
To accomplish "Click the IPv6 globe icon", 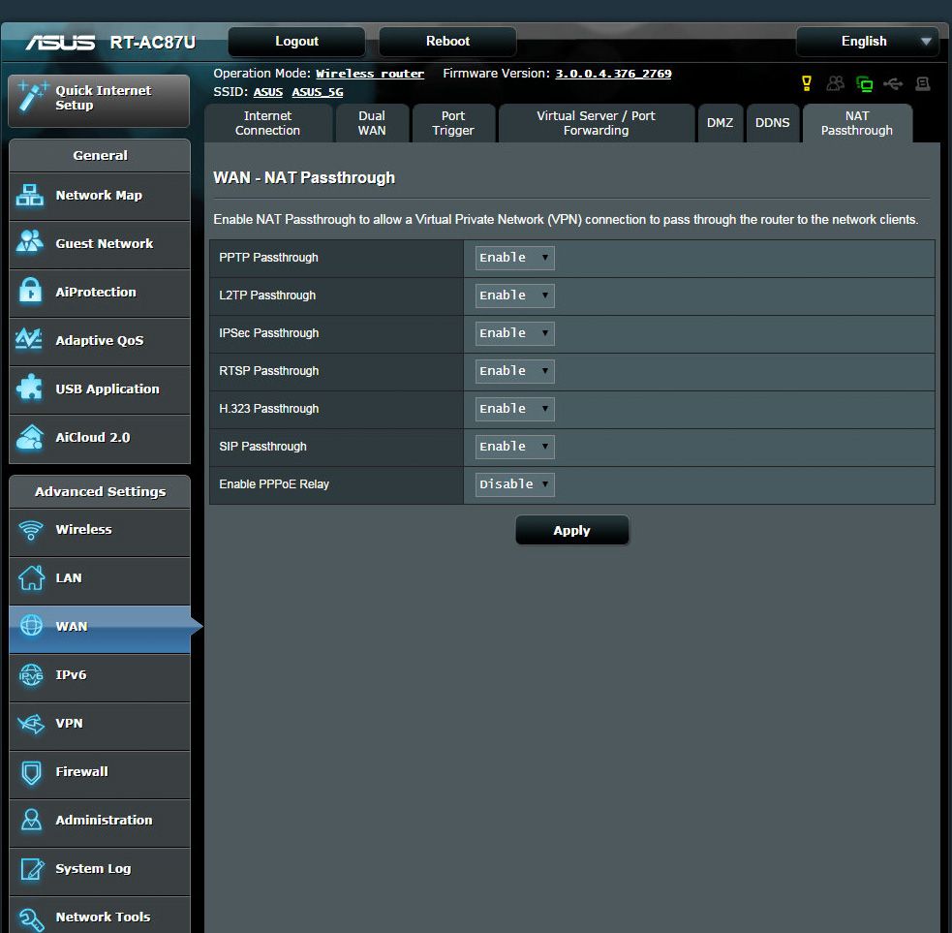I will pos(31,675).
